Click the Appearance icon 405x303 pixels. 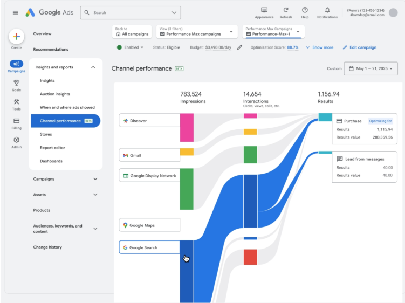click(x=264, y=10)
